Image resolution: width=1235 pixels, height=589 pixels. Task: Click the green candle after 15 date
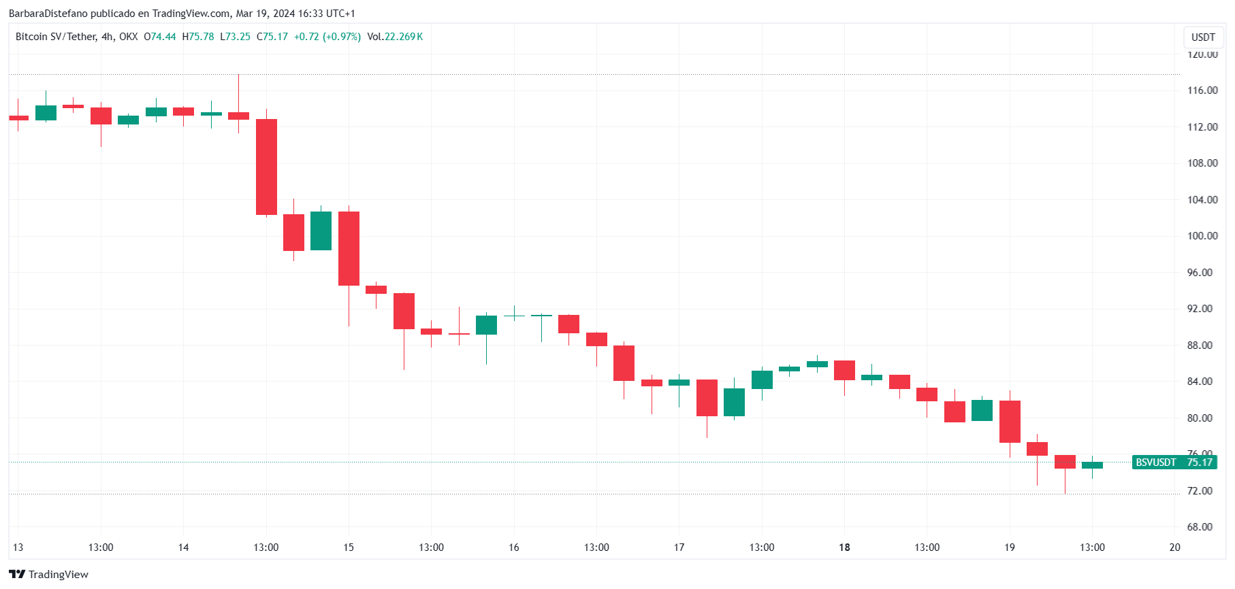pos(486,325)
